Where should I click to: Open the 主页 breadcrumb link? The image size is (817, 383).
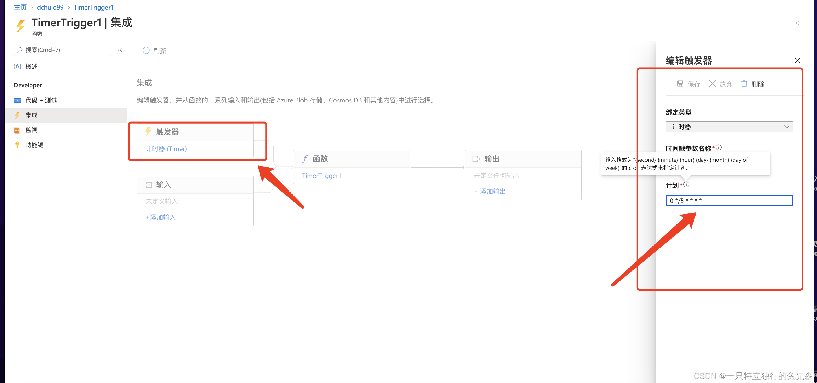[x=20, y=7]
